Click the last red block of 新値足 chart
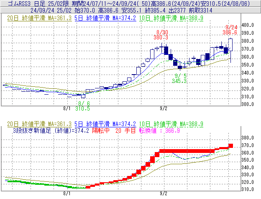 [231, 146]
